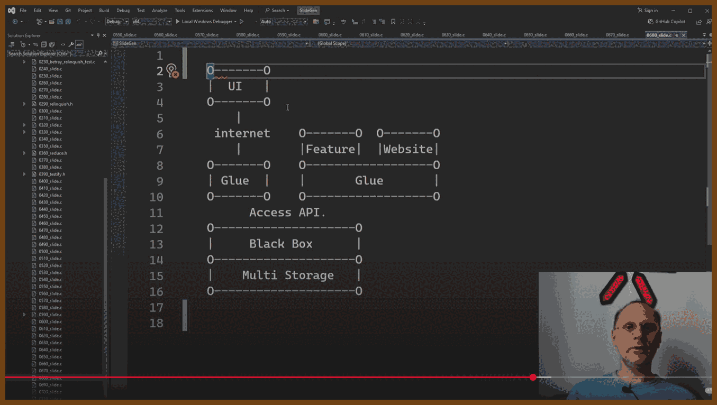Click the Save icon
The height and width of the screenshot is (405, 717).
click(x=60, y=22)
